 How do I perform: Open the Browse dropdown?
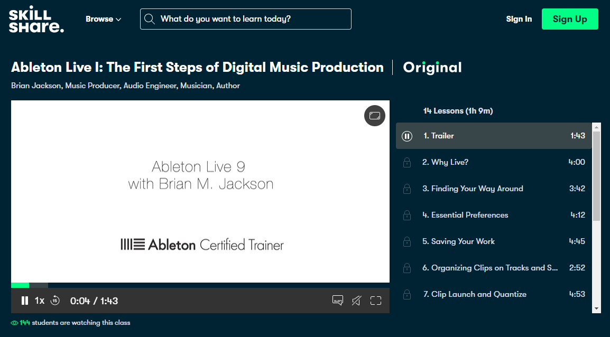pos(103,18)
